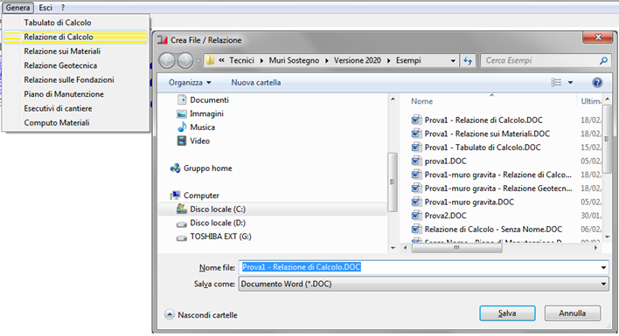
Task: Select Relazione sulle Fondazioni menu entry
Action: point(69,80)
